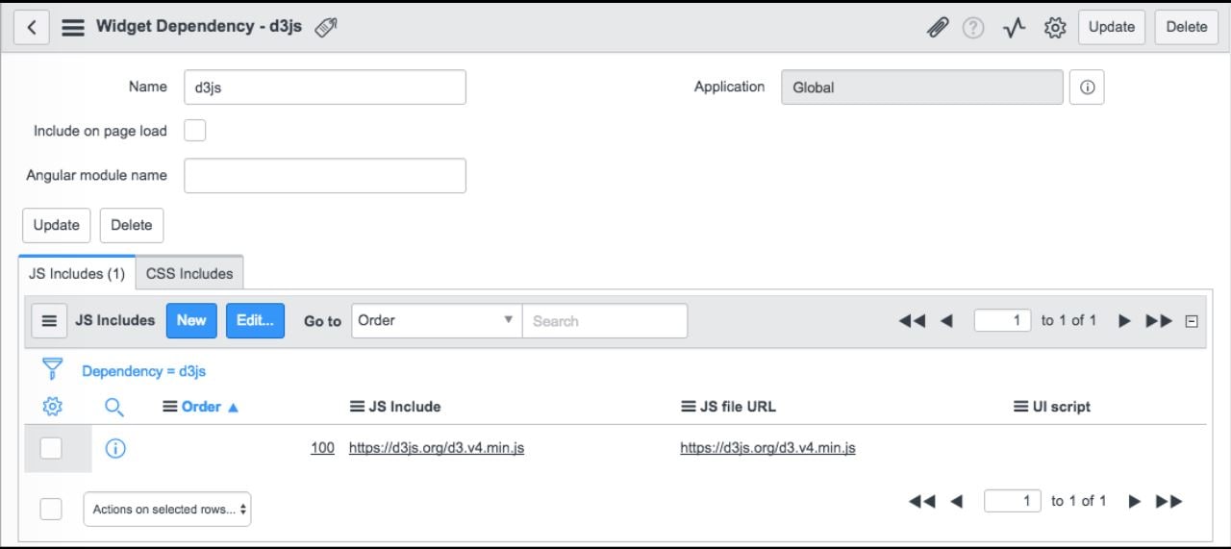Click the tag icon beside the d3js title
The width and height of the screenshot is (1231, 549).
326,28
